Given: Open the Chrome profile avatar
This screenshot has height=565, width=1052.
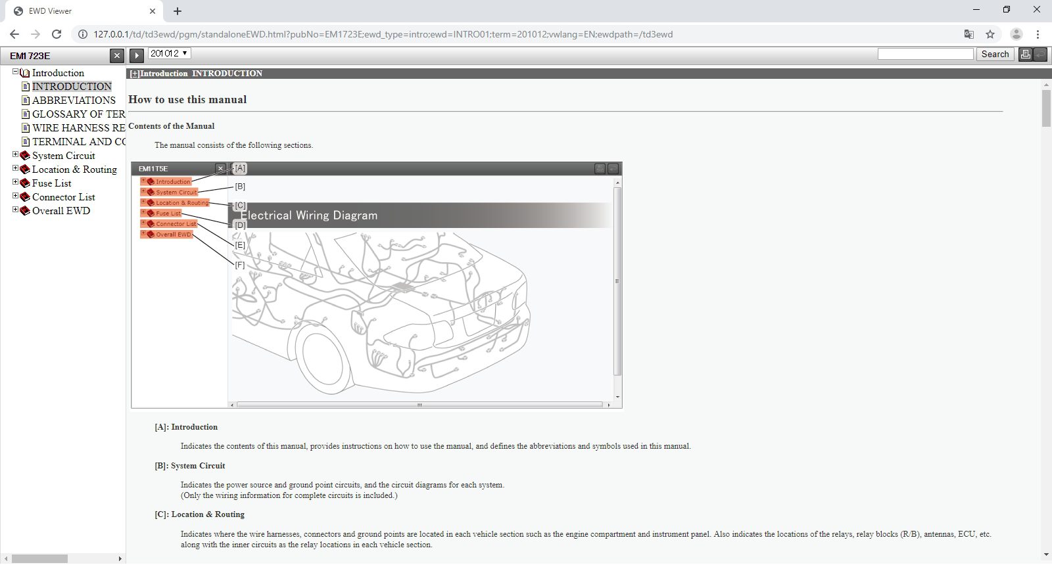Looking at the screenshot, I should [1016, 34].
